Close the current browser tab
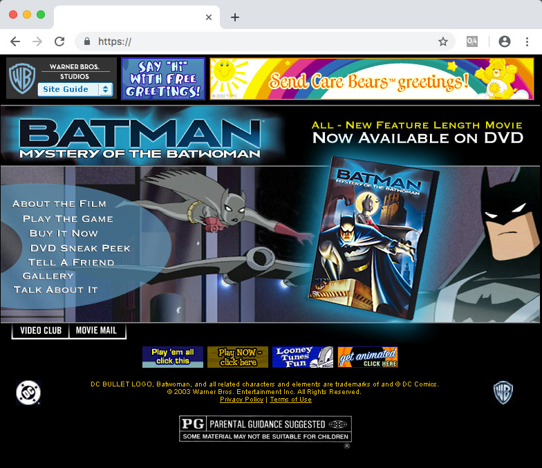Screen dimensions: 542x468 pyautogui.click(x=209, y=17)
